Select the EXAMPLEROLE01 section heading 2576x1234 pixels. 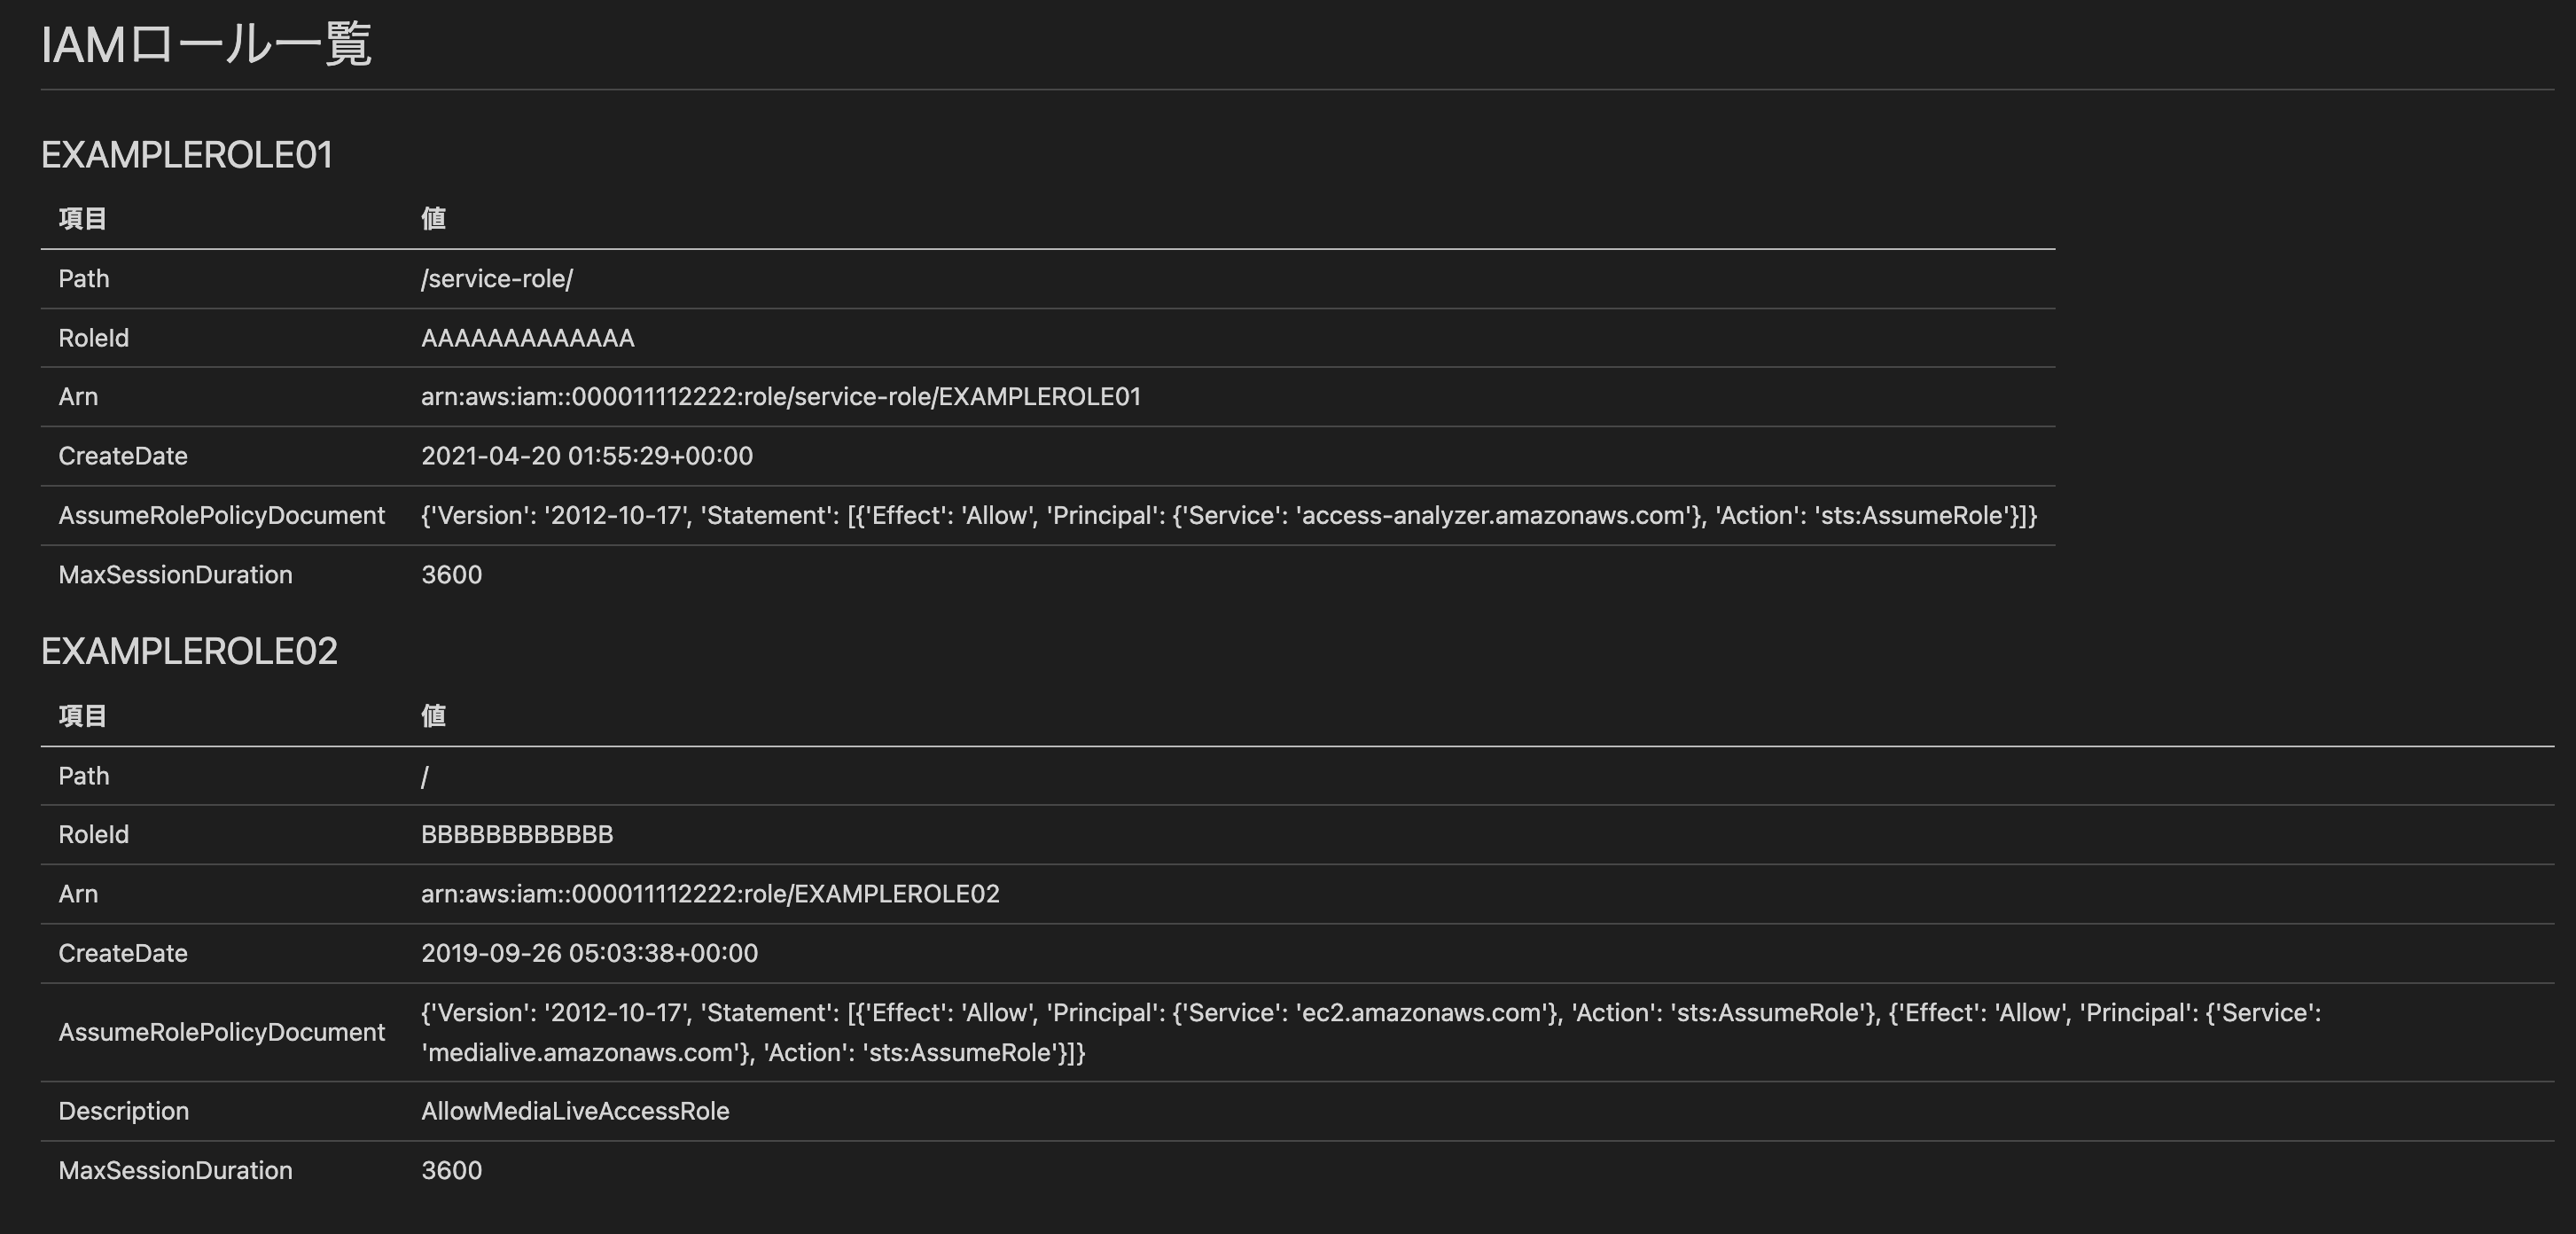pyautogui.click(x=187, y=155)
